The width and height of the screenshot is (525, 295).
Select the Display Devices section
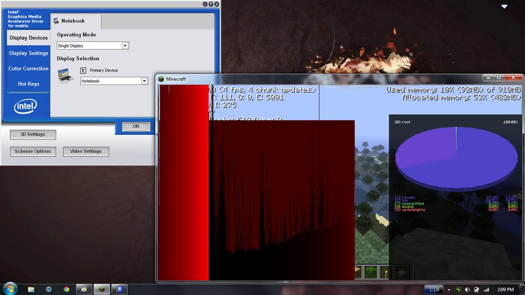tap(29, 38)
